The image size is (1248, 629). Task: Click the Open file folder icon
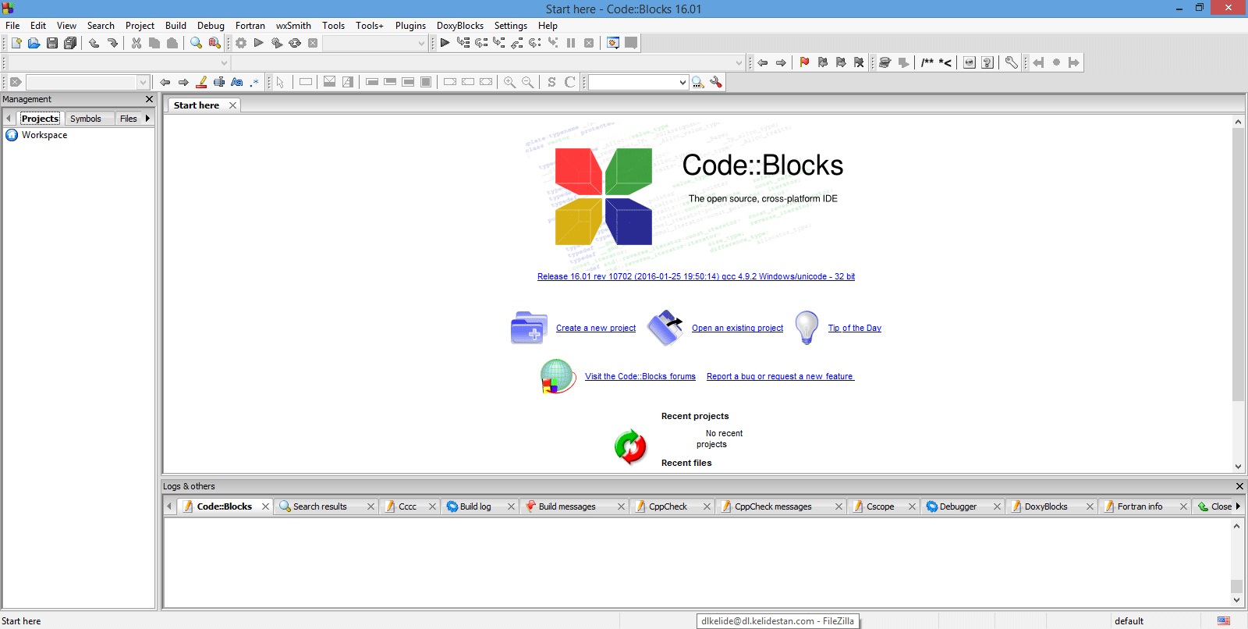point(34,43)
